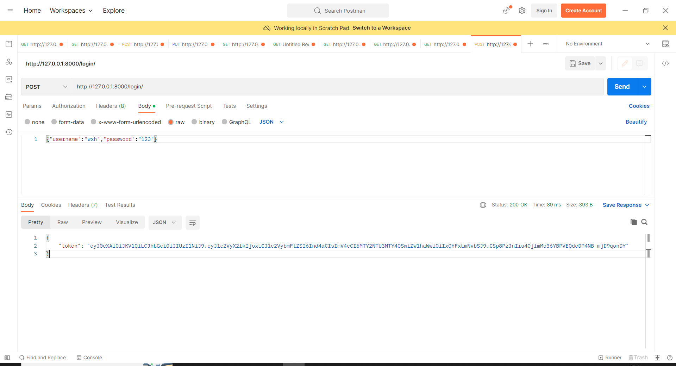Viewport: 676px width, 366px height.
Task: Open Settings gear icon
Action: coord(522,11)
